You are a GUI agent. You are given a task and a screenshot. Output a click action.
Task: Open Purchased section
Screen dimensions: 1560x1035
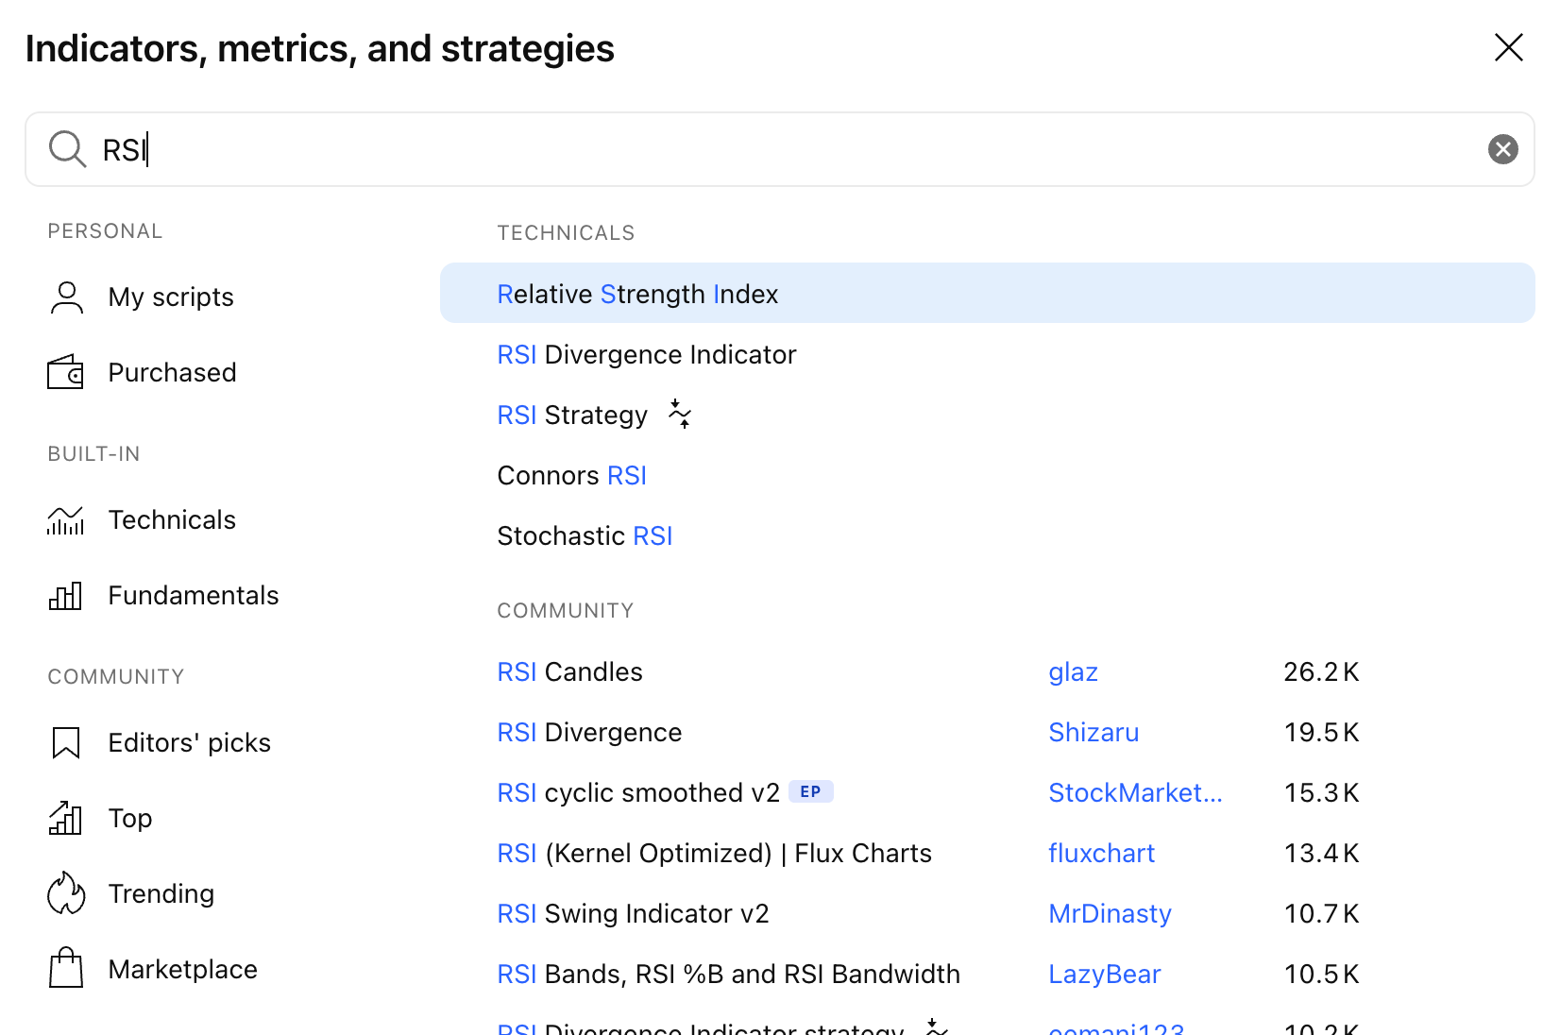(172, 372)
